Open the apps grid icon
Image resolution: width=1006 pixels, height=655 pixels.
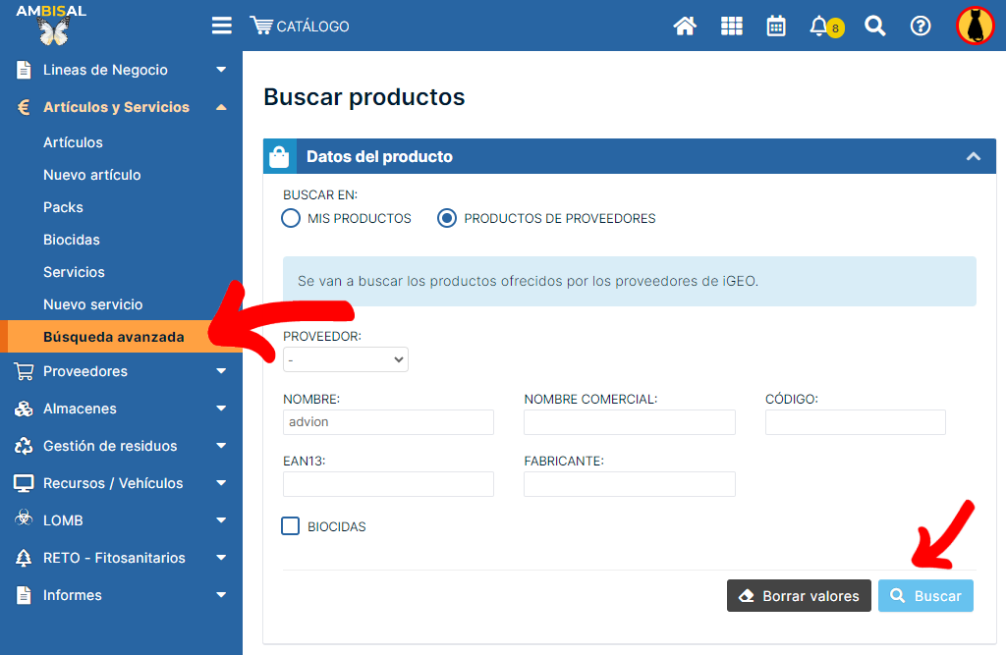[x=732, y=27]
